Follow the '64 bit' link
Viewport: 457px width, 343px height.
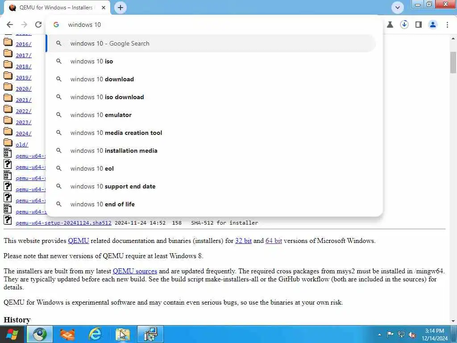(x=274, y=241)
